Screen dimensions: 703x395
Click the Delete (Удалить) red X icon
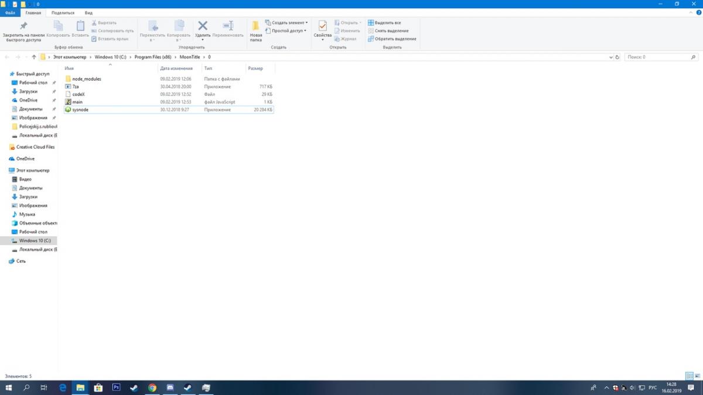click(x=203, y=26)
